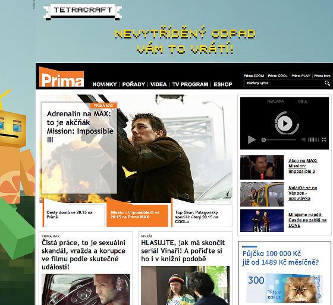Image resolution: width=333 pixels, height=305 pixels.
Task: Open the VIDEA menu item
Action: (158, 84)
